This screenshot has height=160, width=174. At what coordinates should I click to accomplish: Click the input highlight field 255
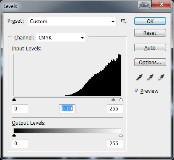(115, 109)
